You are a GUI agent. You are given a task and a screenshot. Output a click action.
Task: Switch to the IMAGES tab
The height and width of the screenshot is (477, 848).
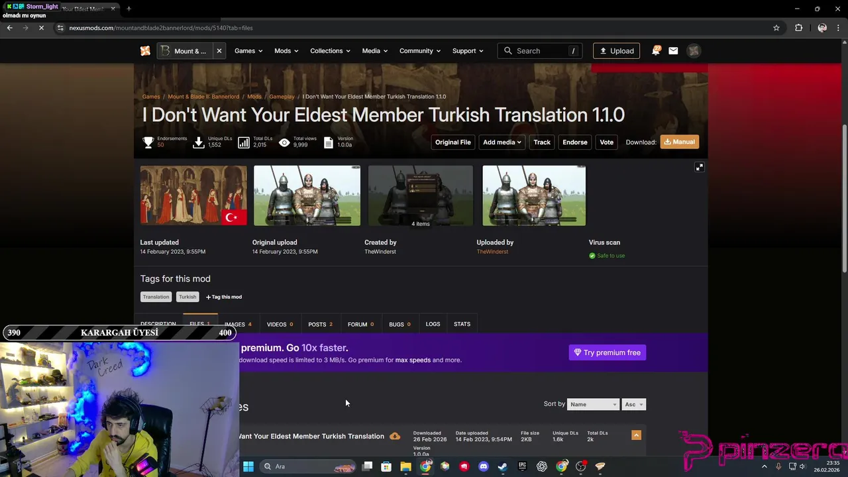click(238, 325)
